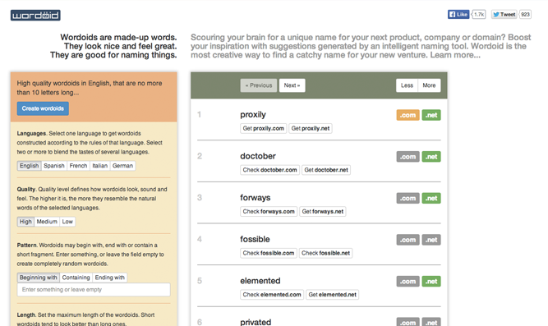This screenshot has height=326, width=548.
Task: Click the Check doctober.com button
Action: click(x=269, y=170)
